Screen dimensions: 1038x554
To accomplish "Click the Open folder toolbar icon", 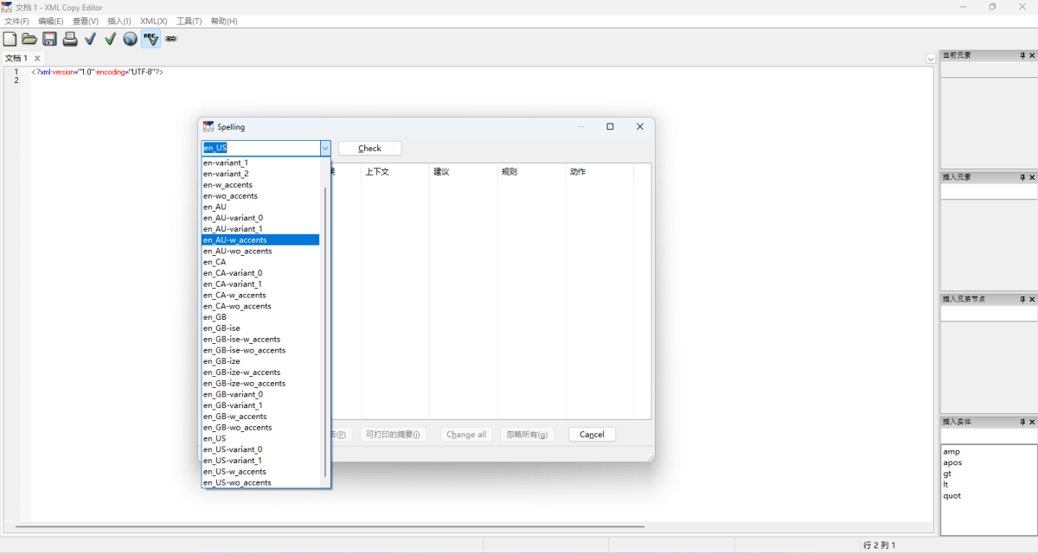I will pyautogui.click(x=29, y=39).
